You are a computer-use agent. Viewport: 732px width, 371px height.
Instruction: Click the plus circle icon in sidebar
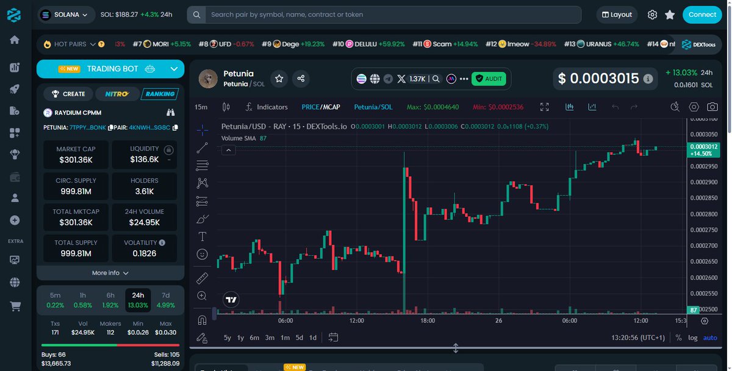point(15,220)
